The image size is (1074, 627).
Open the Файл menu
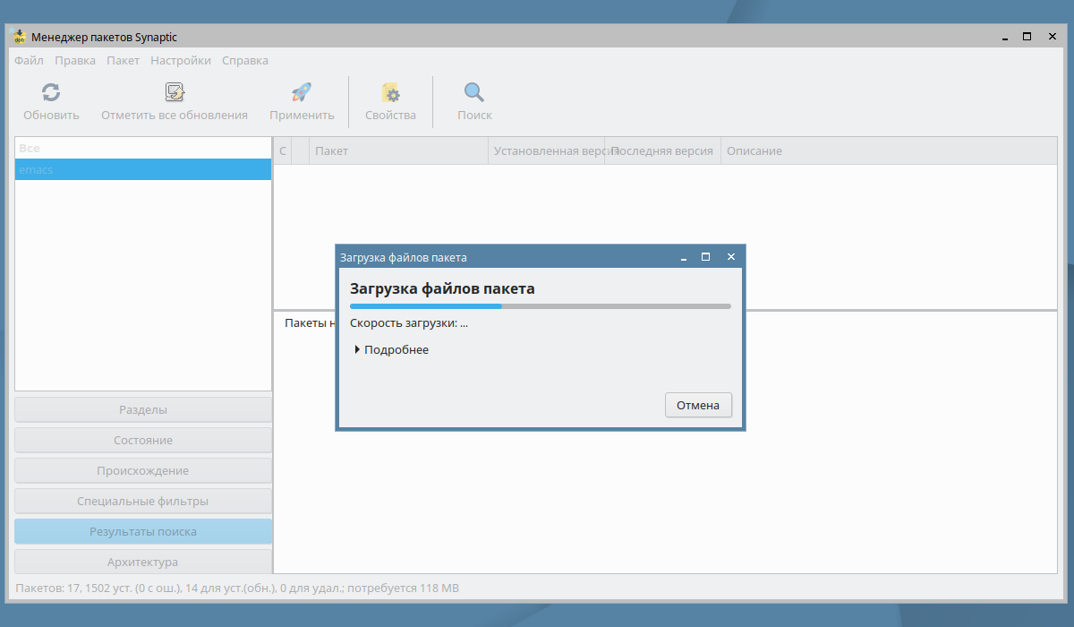(x=29, y=61)
